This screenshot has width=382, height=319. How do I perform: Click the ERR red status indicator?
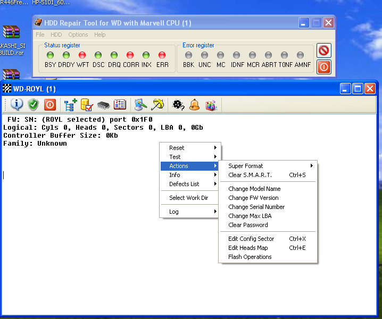162,55
